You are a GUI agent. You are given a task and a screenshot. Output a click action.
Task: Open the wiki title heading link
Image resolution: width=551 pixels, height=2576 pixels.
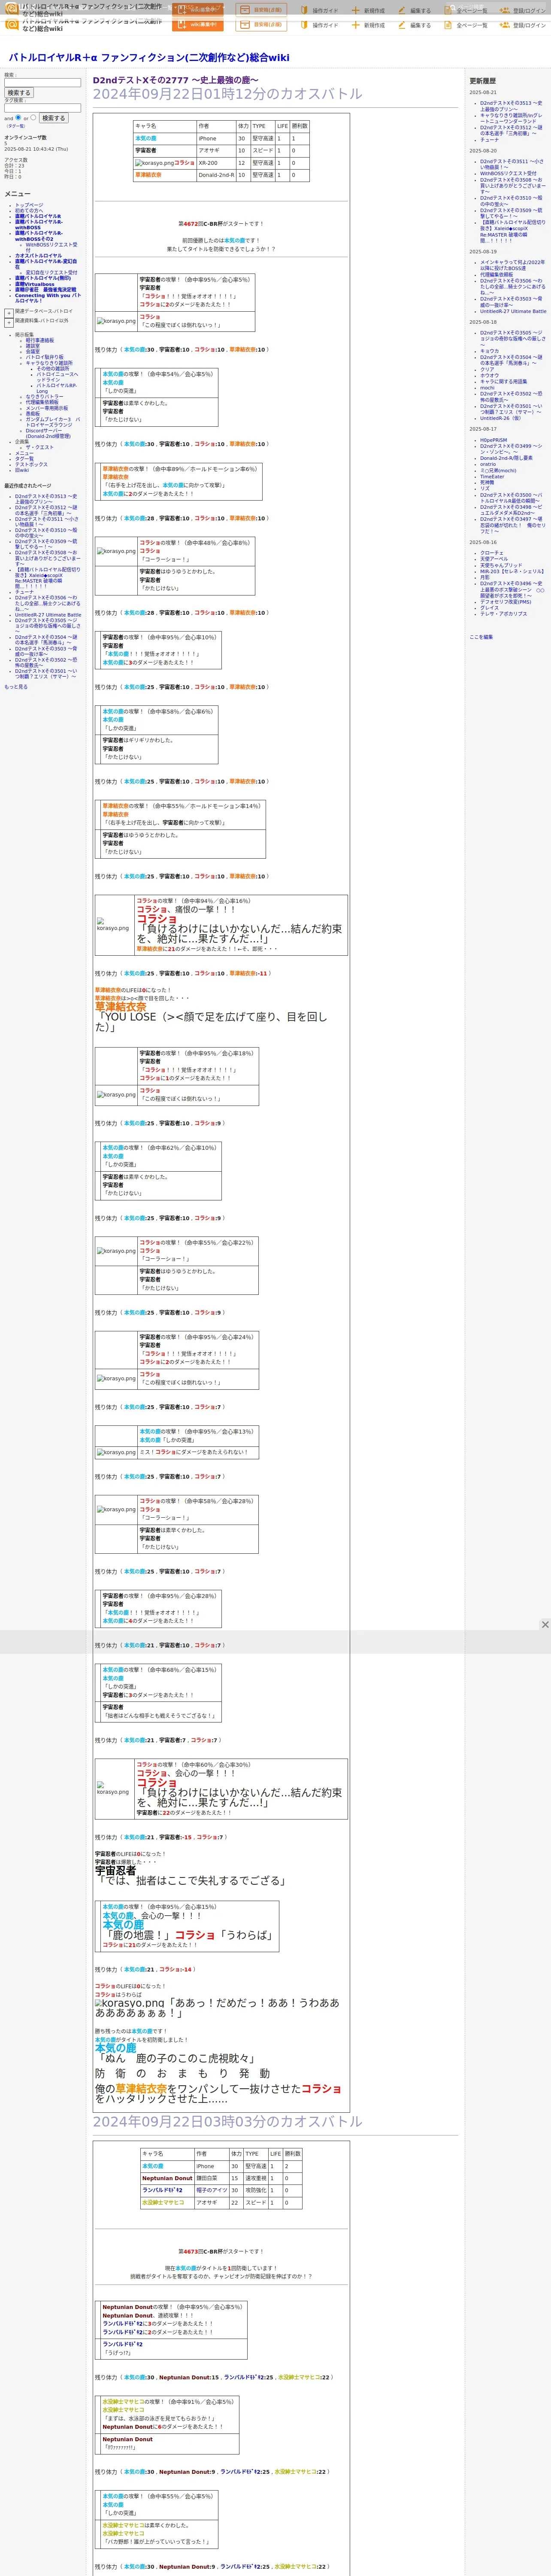(149, 58)
